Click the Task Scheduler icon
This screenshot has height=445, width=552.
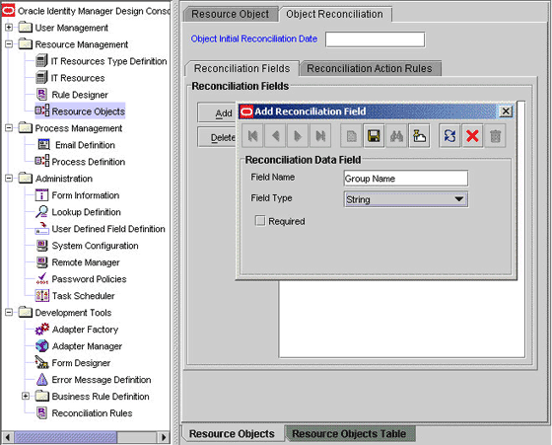tap(41, 295)
